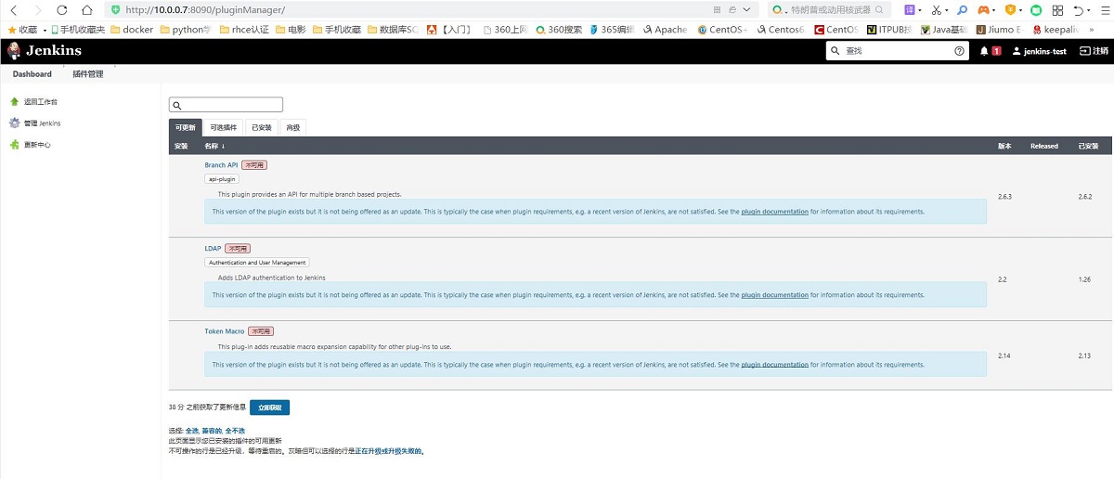
Task: Open the docker bookmark folder
Action: [x=132, y=30]
